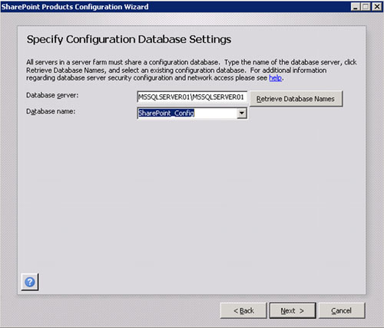
Task: Close the wizard with the X button
Action: (x=377, y=7)
